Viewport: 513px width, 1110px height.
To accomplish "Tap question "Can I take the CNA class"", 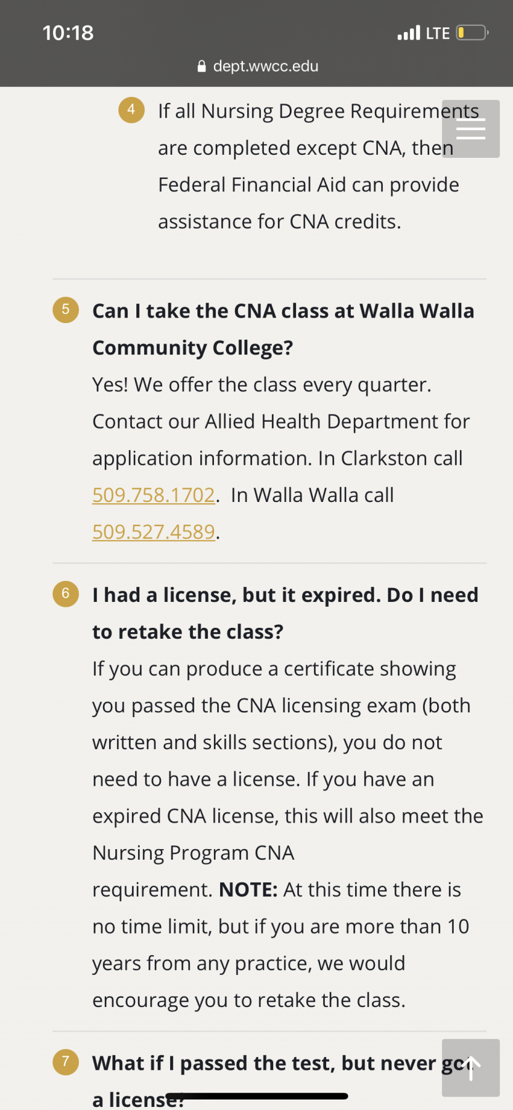I will click(x=283, y=329).
